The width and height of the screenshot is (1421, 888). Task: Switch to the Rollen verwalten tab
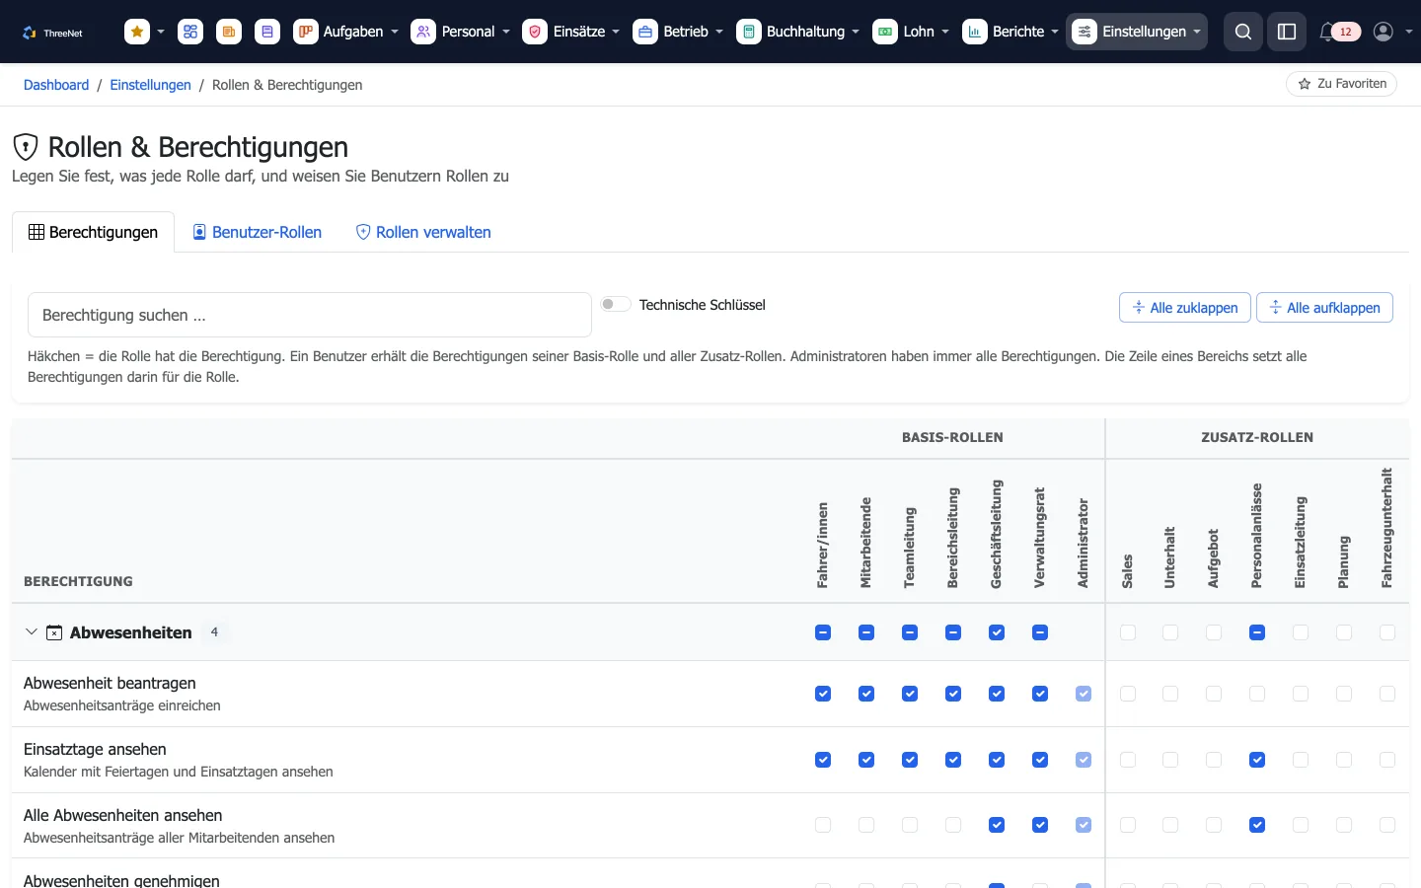[x=423, y=232]
